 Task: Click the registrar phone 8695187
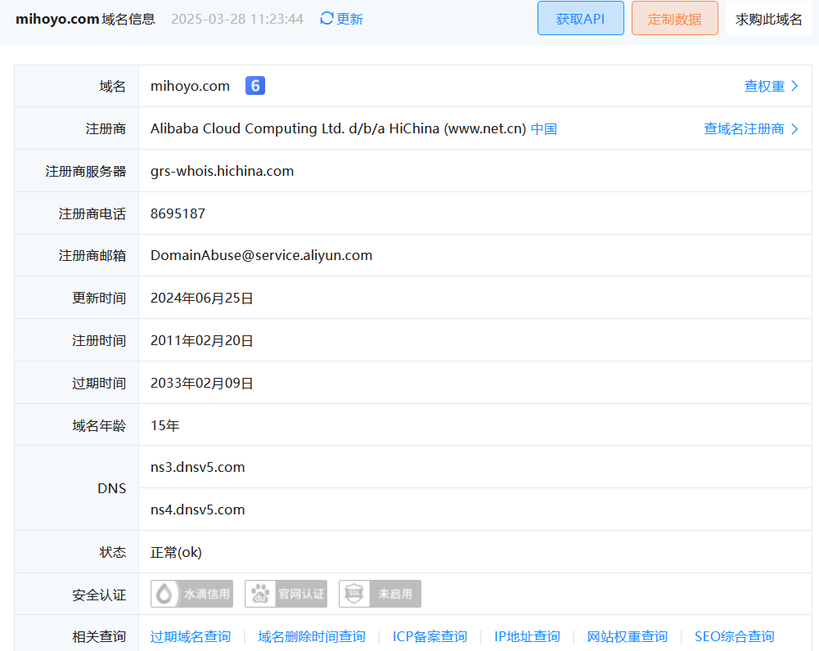point(178,213)
